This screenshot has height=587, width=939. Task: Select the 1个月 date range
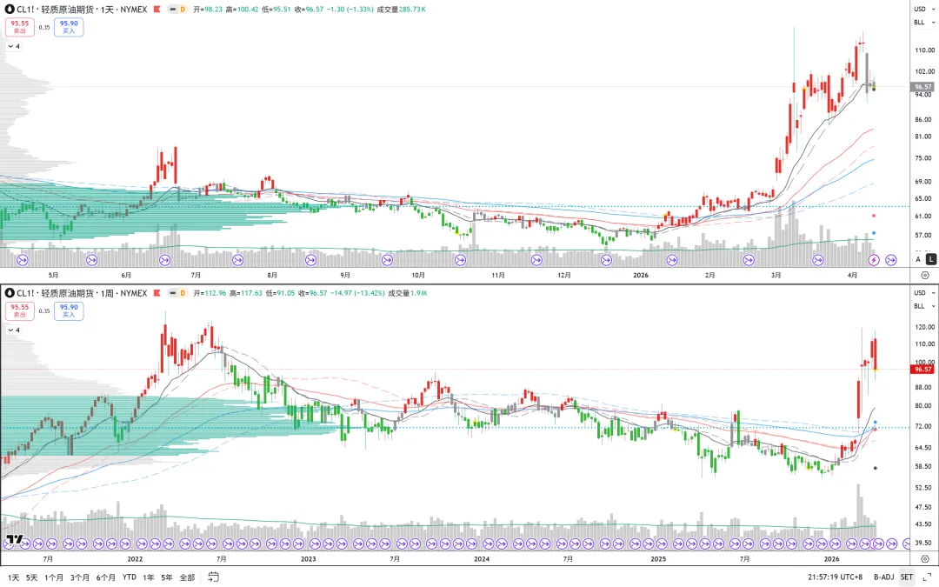tap(54, 577)
